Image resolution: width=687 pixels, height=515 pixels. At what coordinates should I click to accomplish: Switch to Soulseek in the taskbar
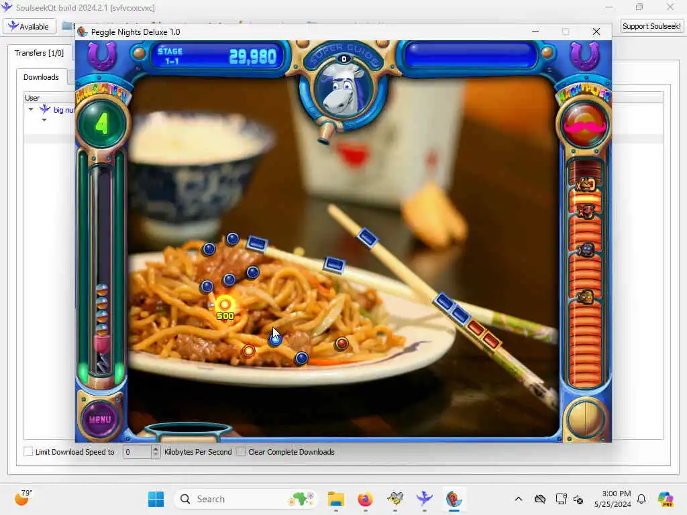(x=424, y=499)
